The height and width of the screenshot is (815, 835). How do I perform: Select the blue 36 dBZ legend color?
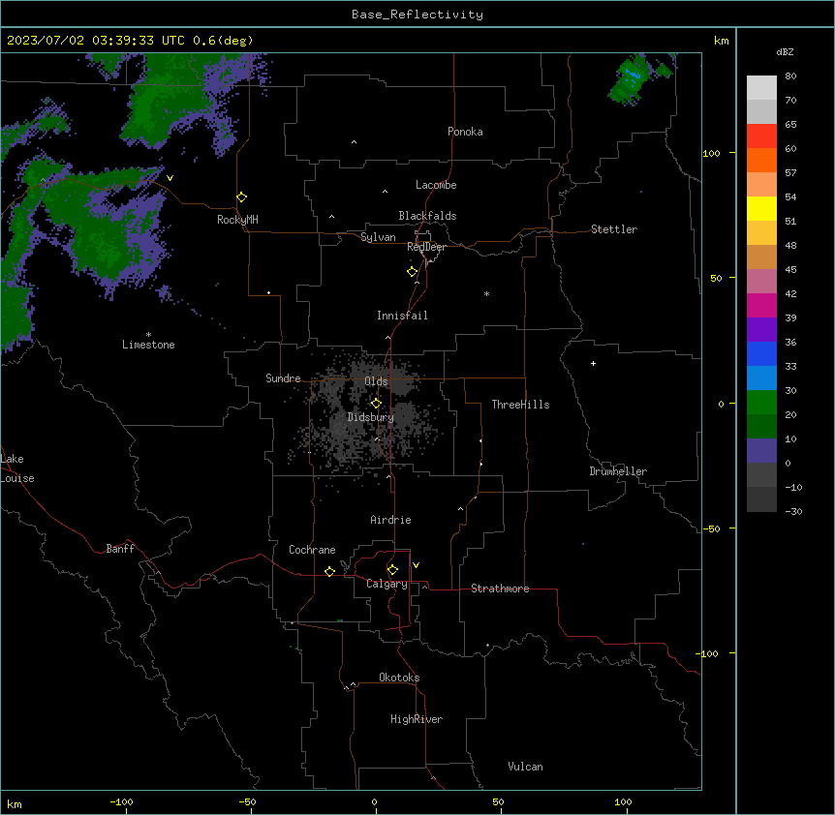coord(761,353)
